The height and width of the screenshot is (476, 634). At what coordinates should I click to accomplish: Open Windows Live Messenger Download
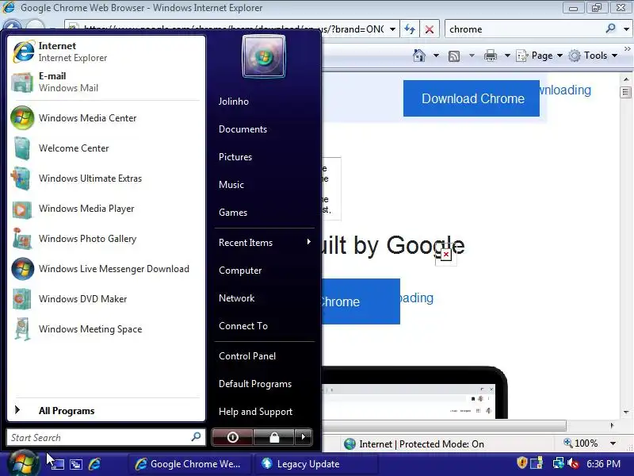[106, 269]
